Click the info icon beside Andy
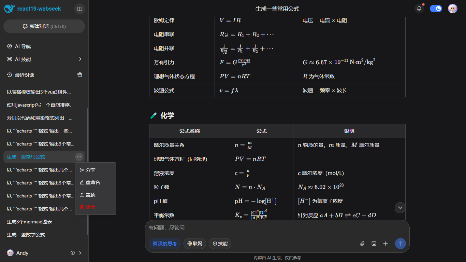The width and height of the screenshot is (466, 262). (73, 253)
